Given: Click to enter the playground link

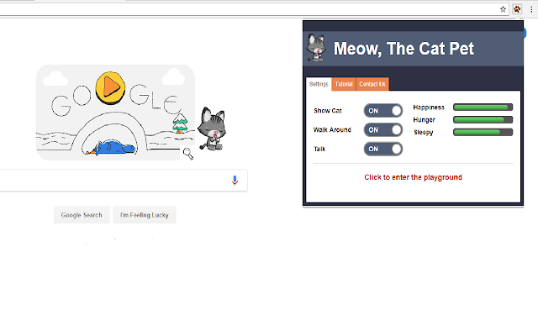Looking at the screenshot, I should tap(413, 177).
